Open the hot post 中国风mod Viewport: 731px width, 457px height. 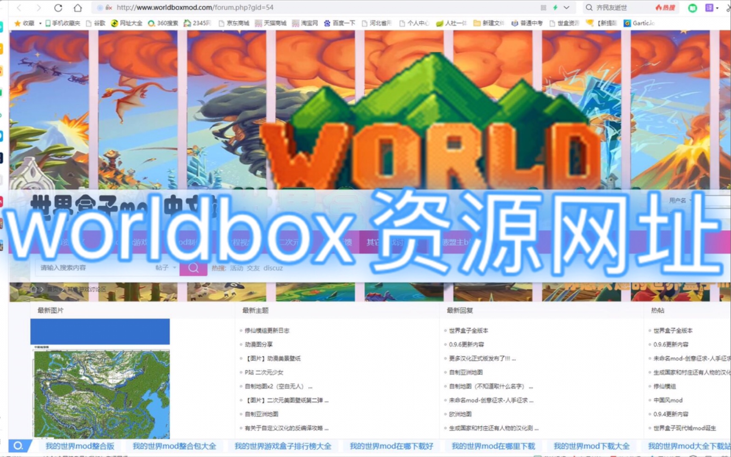(x=668, y=400)
